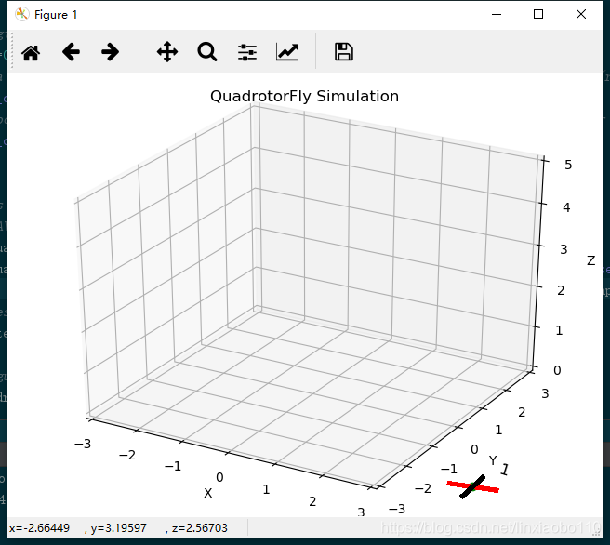Click the black quadrotor arm in the plot
The image size is (610, 545).
472,486
